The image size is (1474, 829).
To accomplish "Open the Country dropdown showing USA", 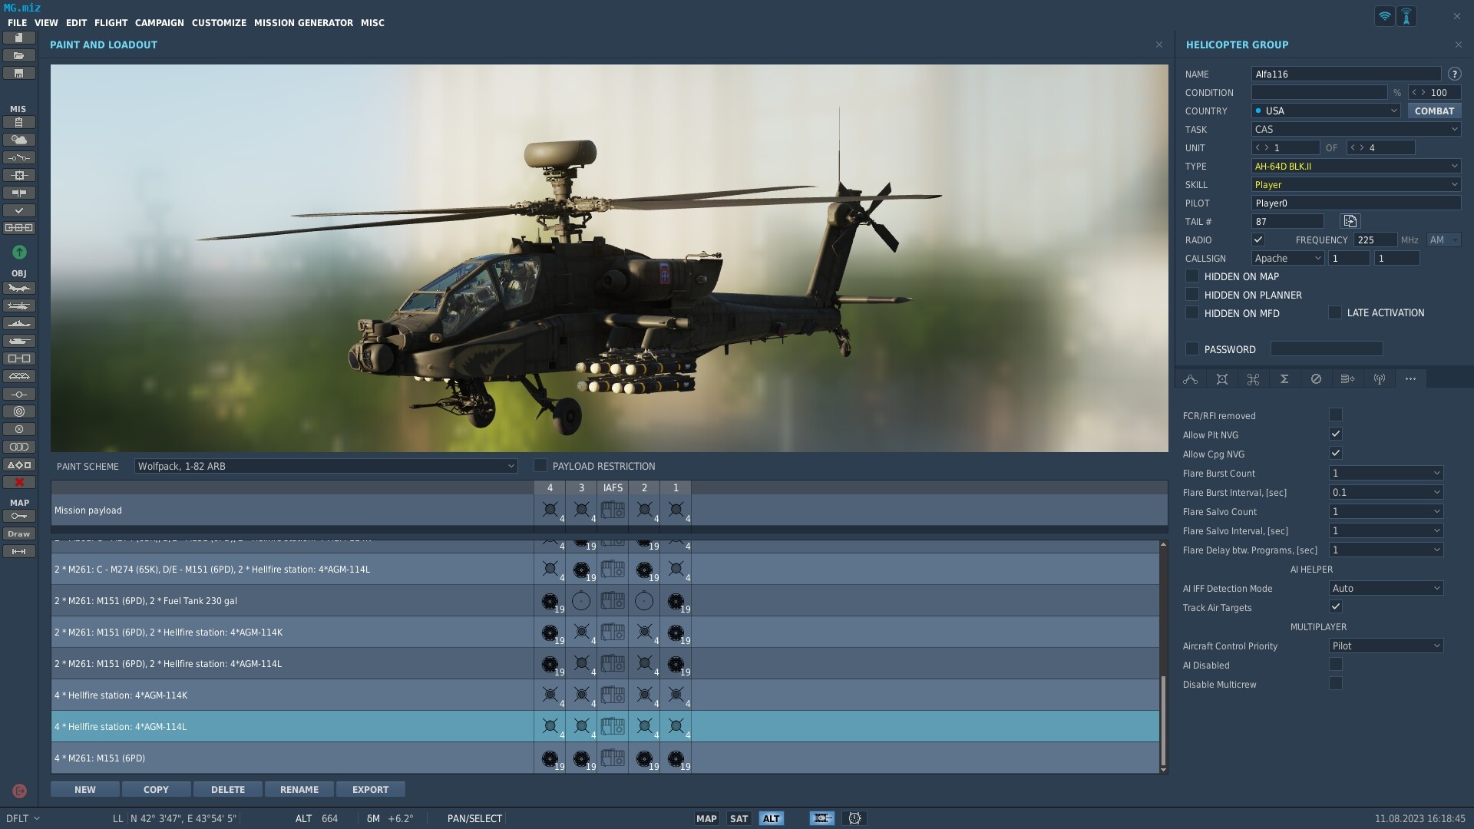I will [1327, 111].
